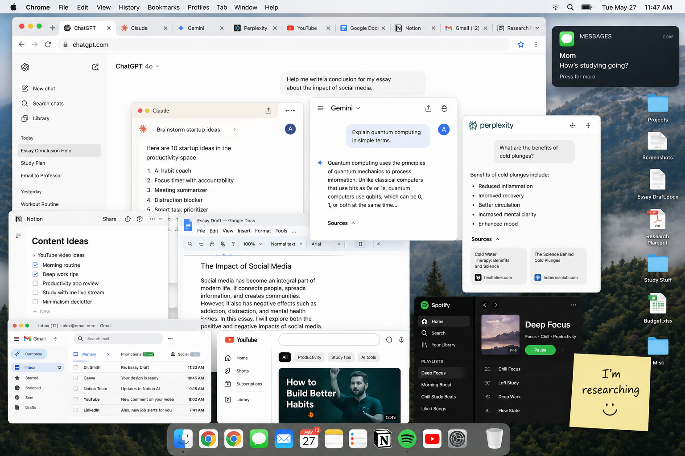Check Study with me live stream

click(35, 293)
